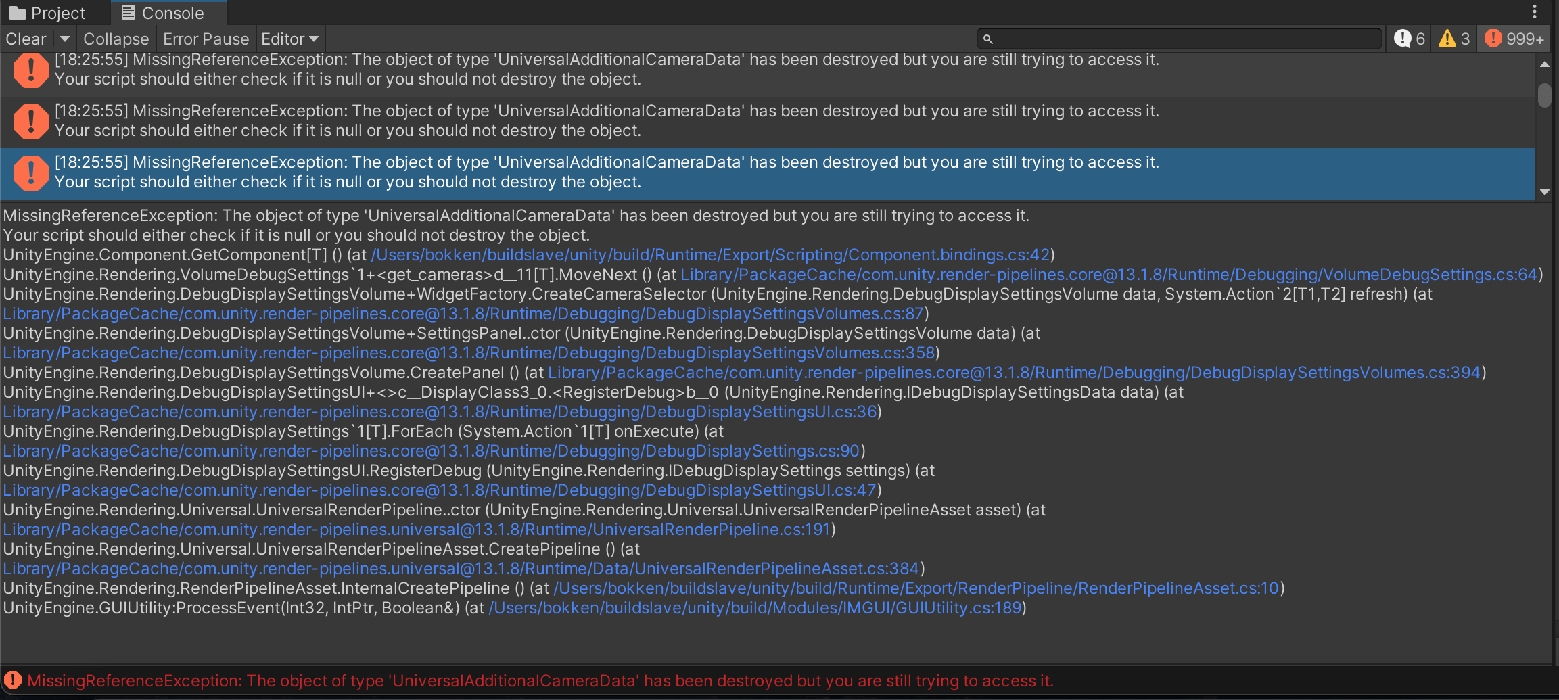
Task: Select the highlighted third MissingReferenceException entry
Action: click(768, 172)
